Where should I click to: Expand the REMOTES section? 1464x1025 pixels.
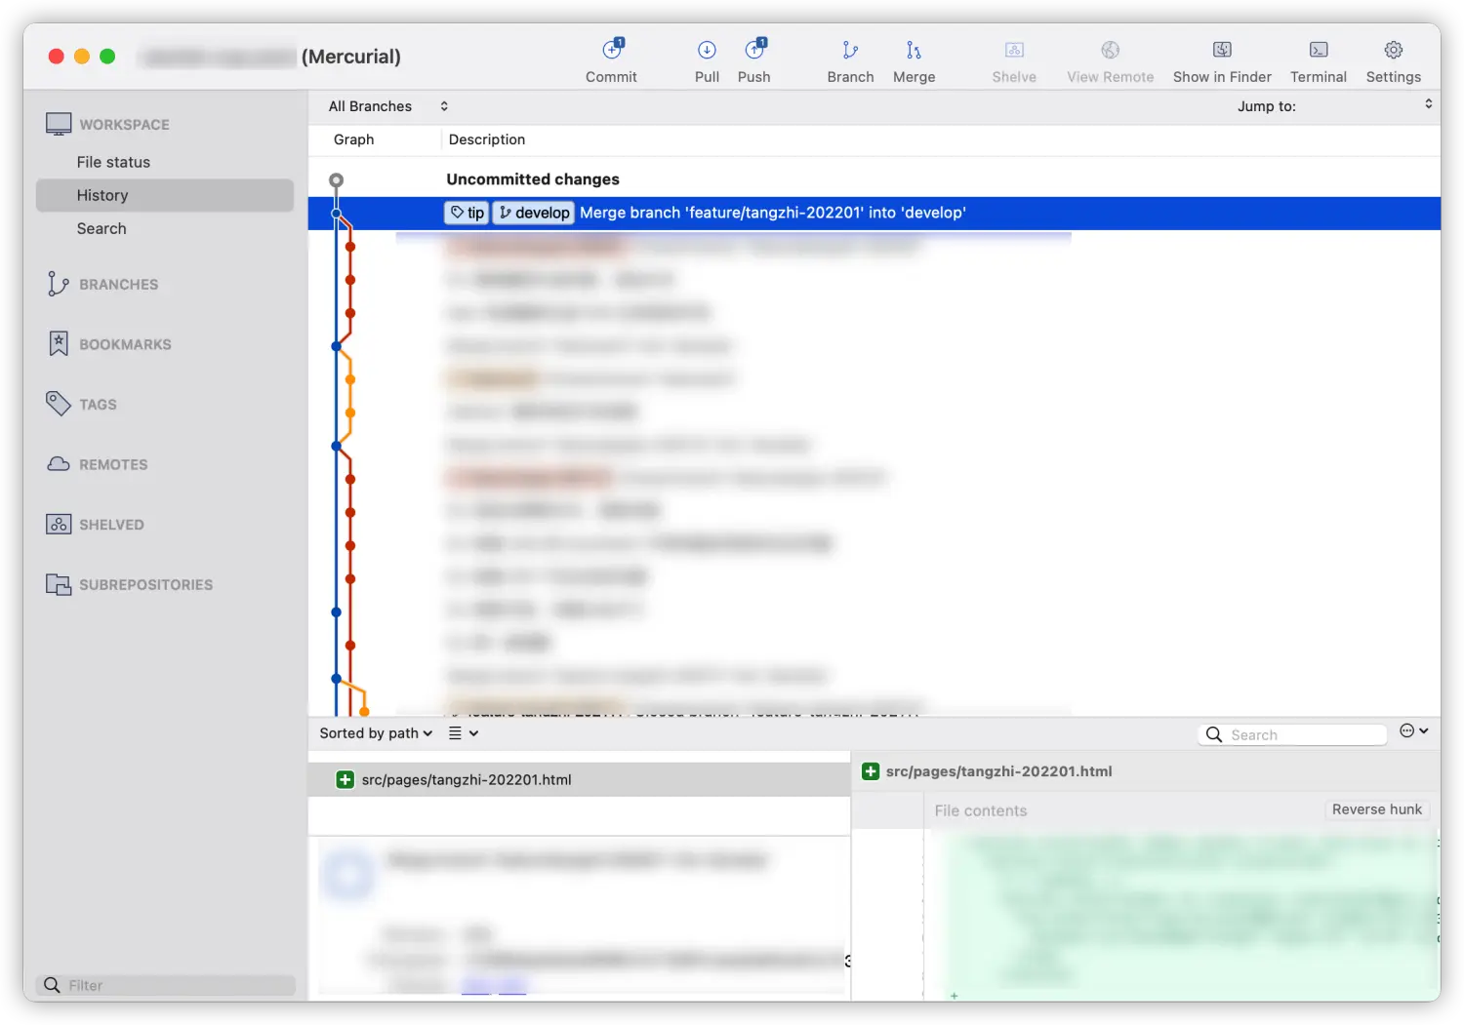113,465
